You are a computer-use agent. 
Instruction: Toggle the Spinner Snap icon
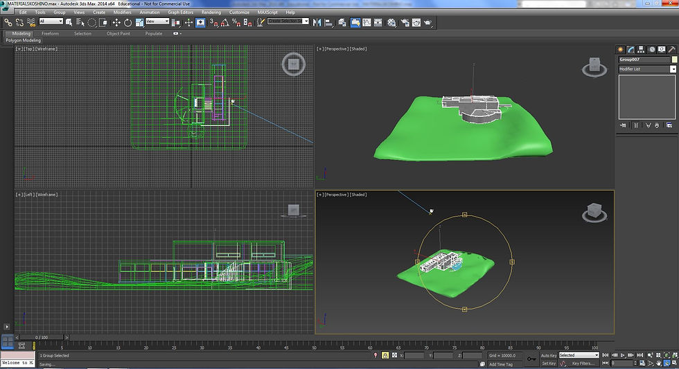248,22
